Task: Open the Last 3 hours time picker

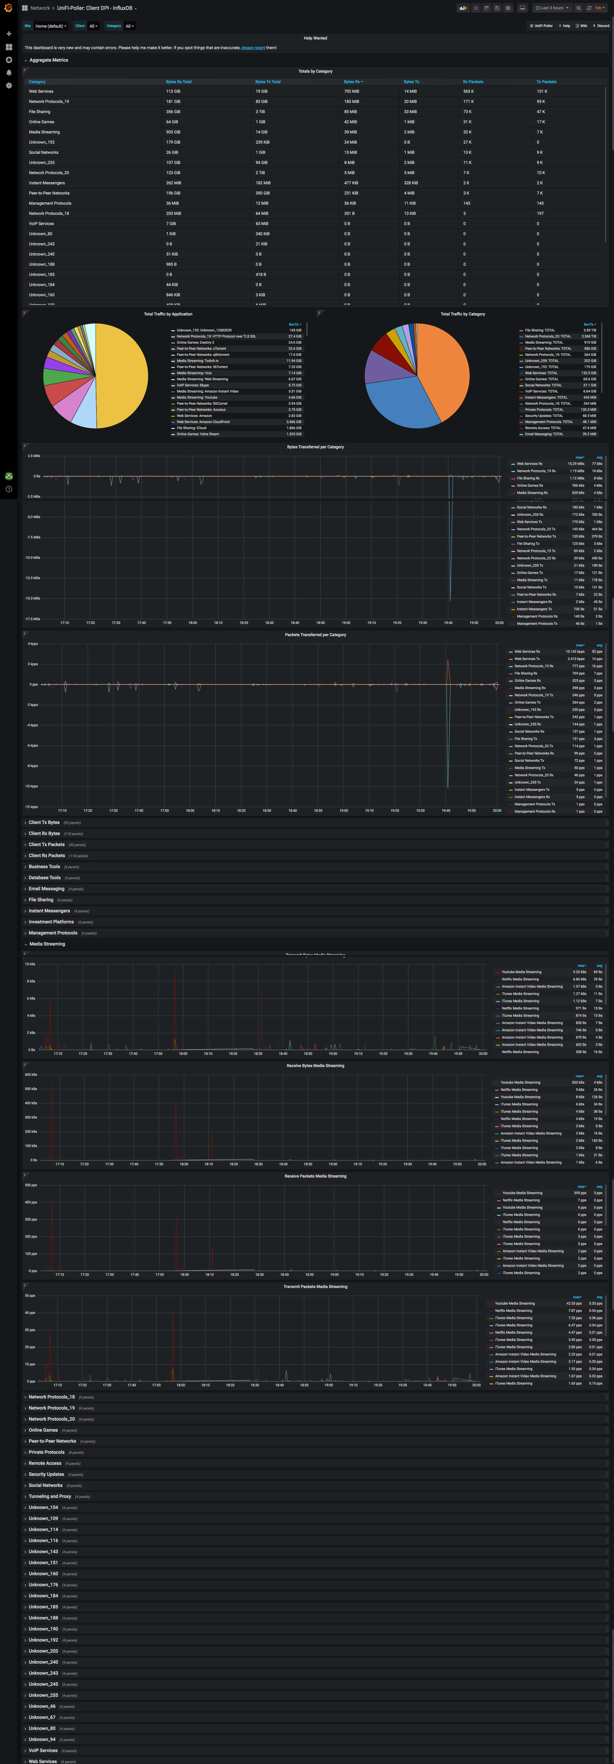Action: [552, 8]
